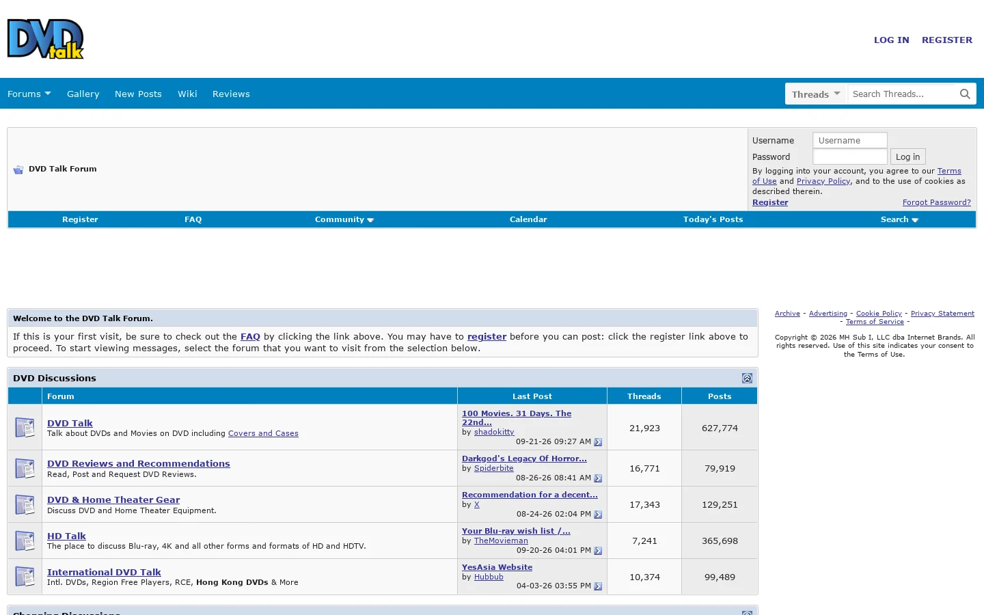Open DVD & Home Theater Gear forum
The width and height of the screenshot is (984, 615).
(113, 500)
